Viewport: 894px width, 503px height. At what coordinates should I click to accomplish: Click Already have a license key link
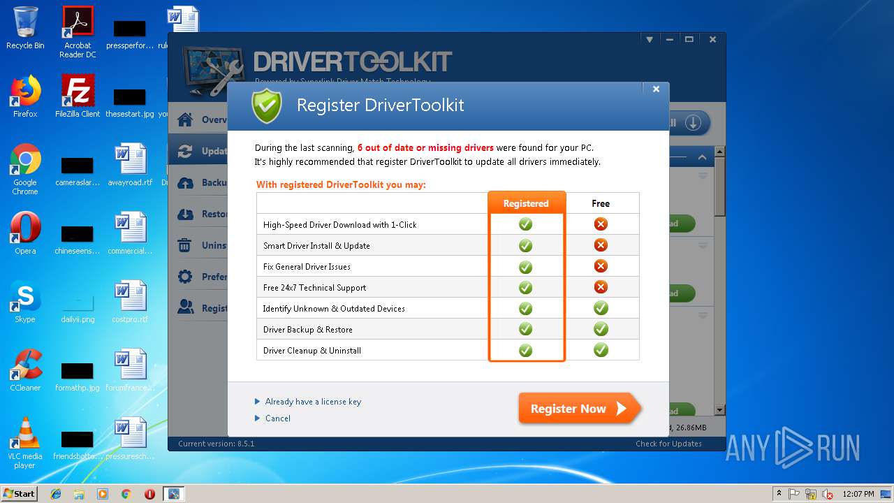coord(313,402)
